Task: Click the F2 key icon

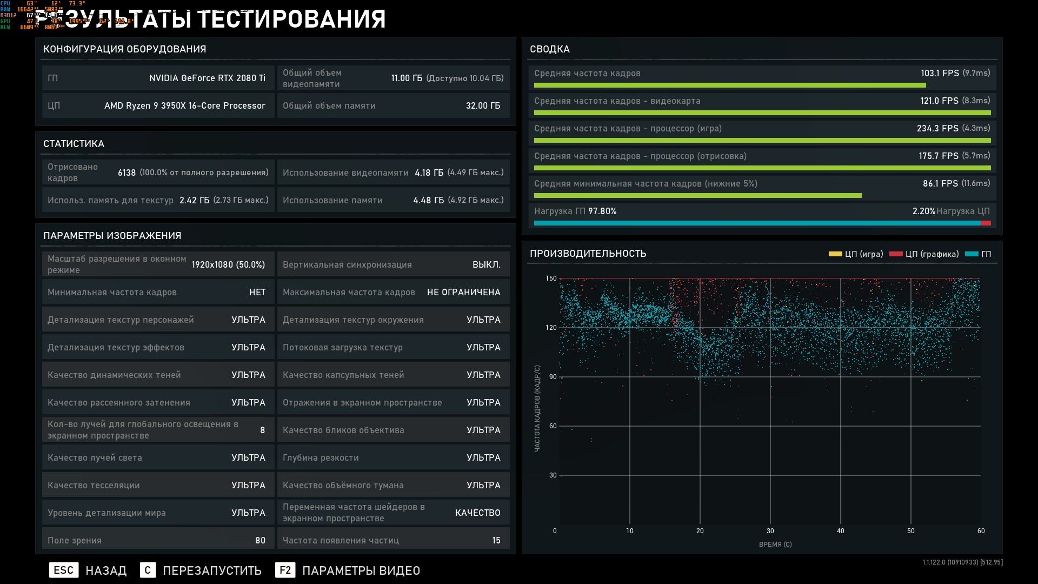Action: [285, 570]
